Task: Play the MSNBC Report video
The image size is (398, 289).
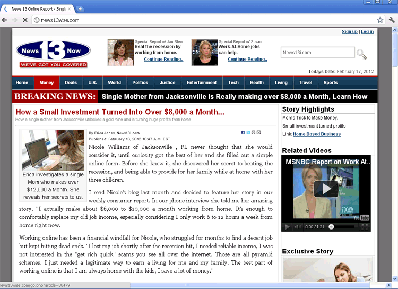Action: [x=326, y=188]
